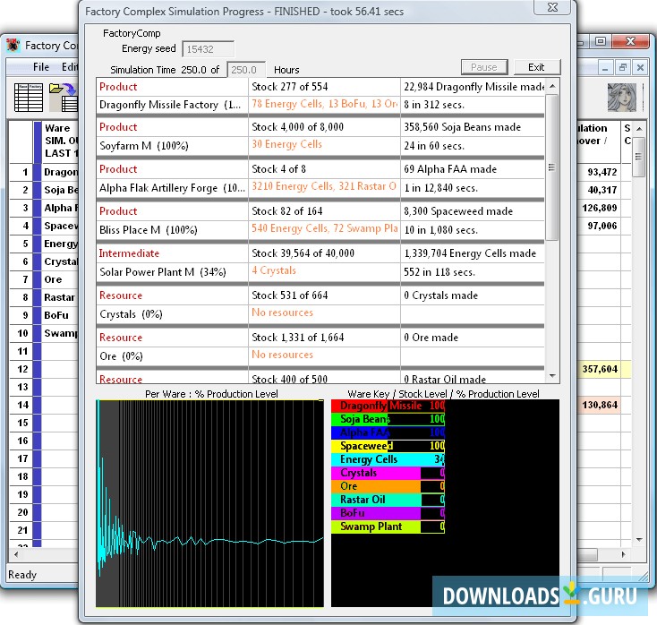Click the spreadsheet table toolbar icon

point(30,96)
